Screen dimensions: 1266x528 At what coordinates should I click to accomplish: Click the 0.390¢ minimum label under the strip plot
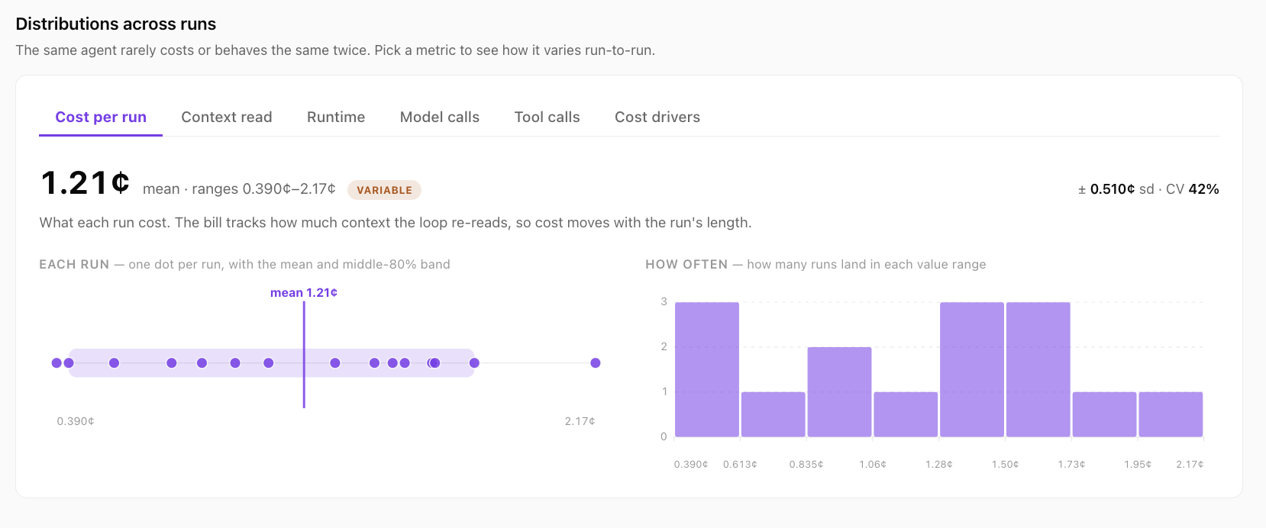coord(76,421)
